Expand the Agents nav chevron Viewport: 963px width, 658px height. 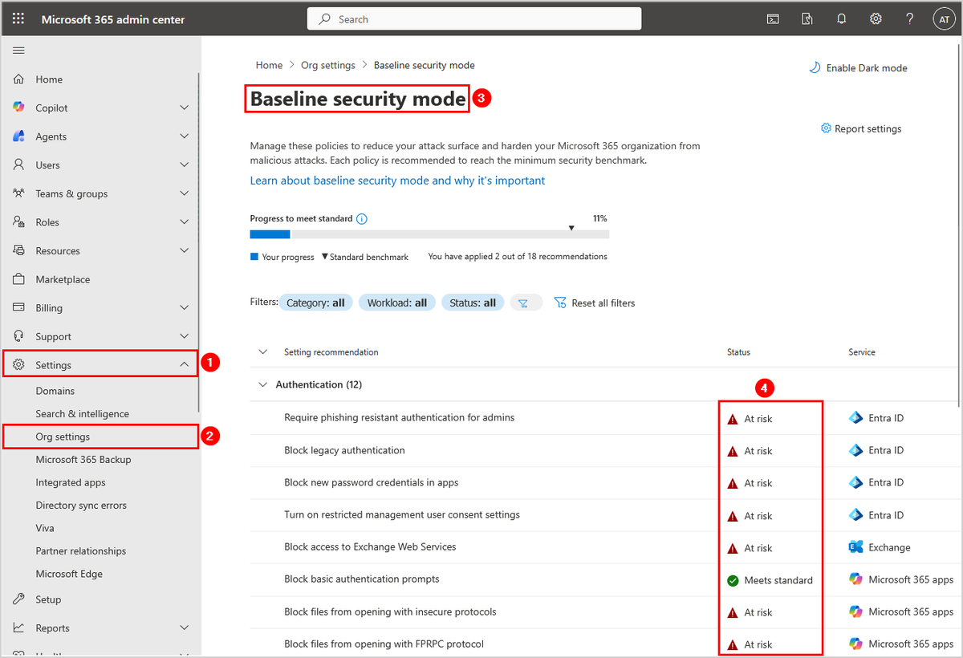(185, 136)
